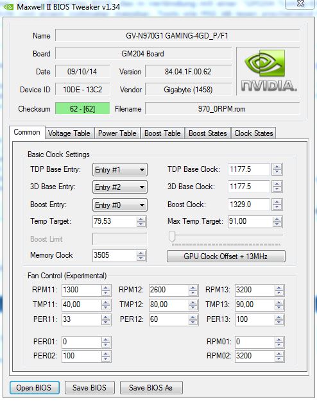Switch to the Voltage Table tab
The width and height of the screenshot is (317, 402).
point(69,133)
